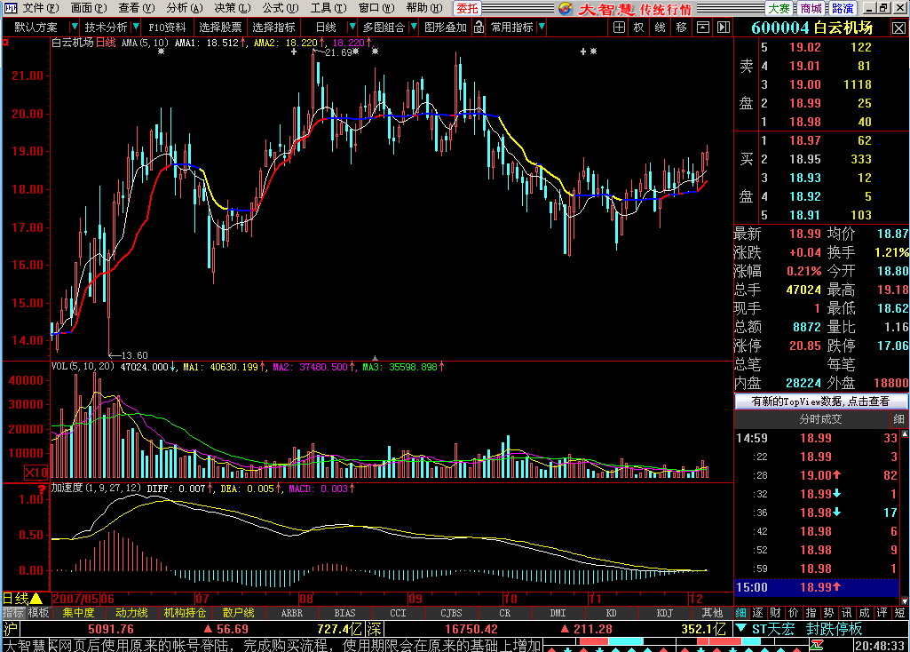Expand the 技术分析 dropdown arrow
This screenshot has height=652, width=910.
point(135,28)
